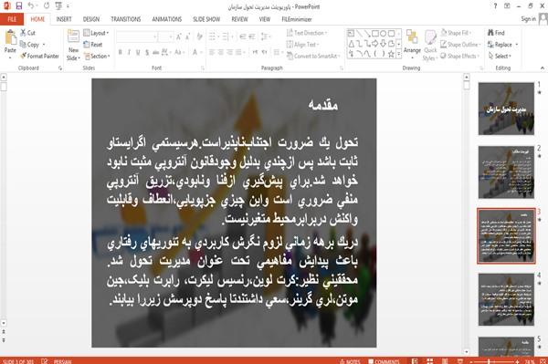Switch to the SLIDE SHOW tab
This screenshot has height=364, width=548.
click(x=206, y=19)
